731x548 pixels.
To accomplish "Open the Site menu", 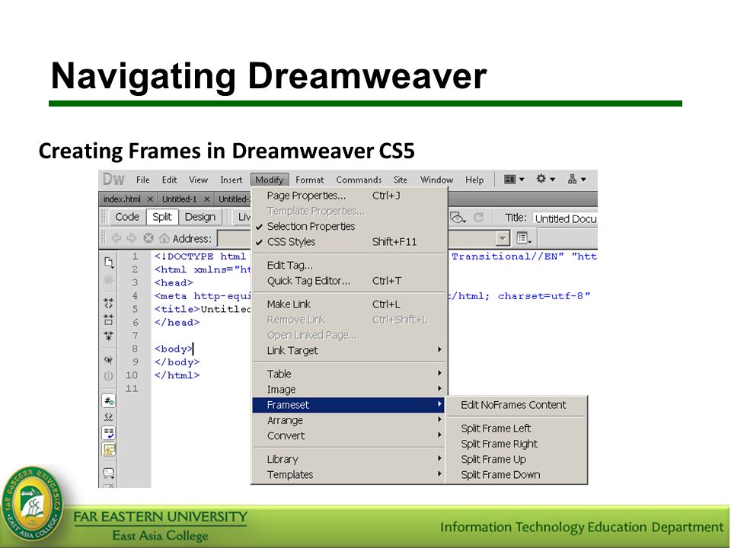I will 400,180.
